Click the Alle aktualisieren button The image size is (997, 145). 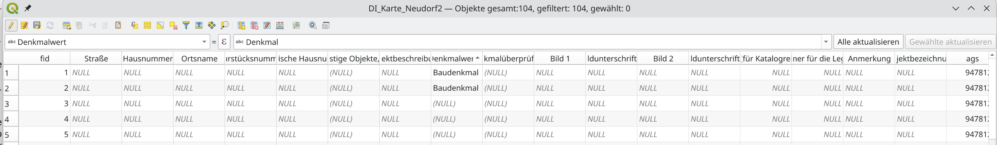pos(868,42)
